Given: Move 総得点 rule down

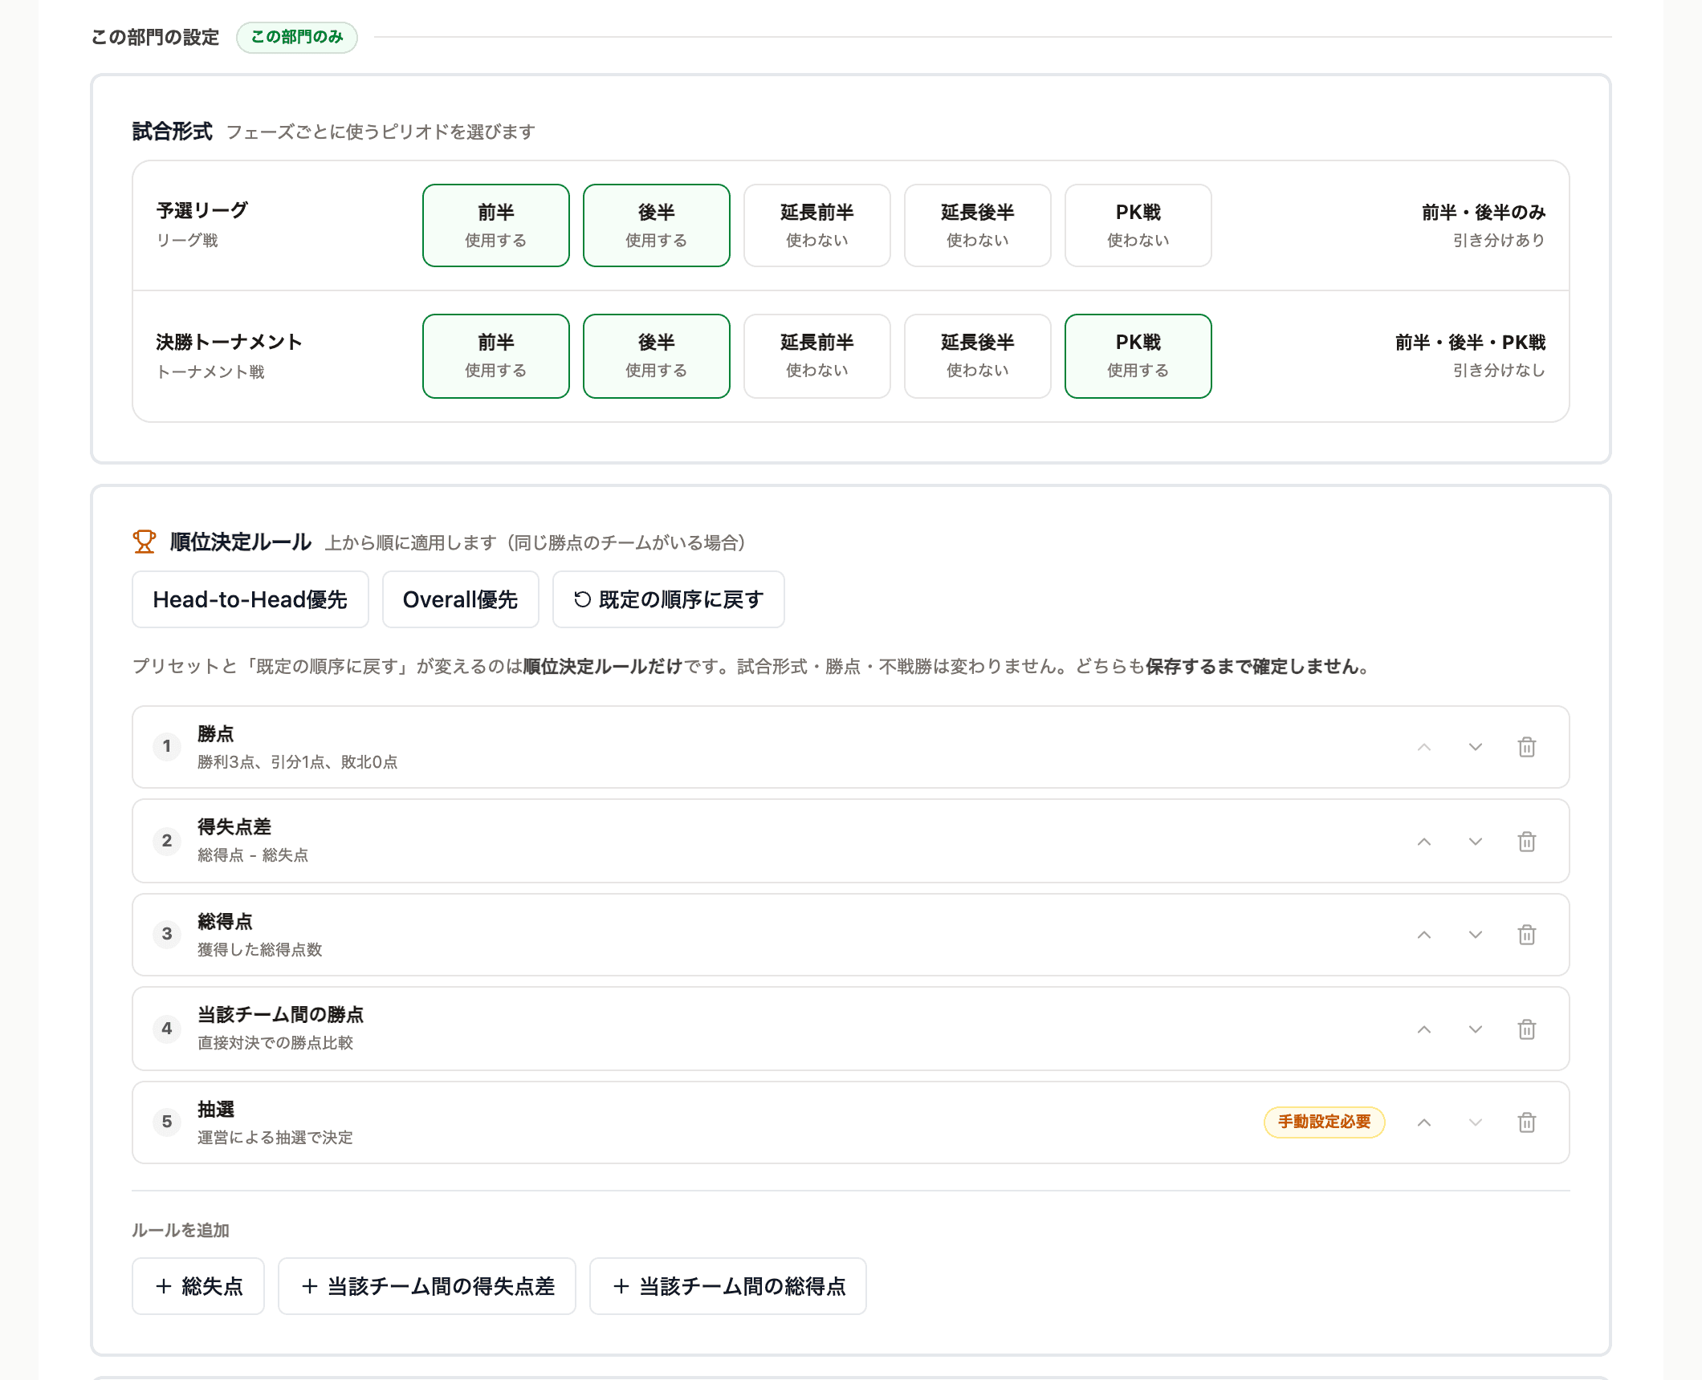Looking at the screenshot, I should pyautogui.click(x=1475, y=935).
